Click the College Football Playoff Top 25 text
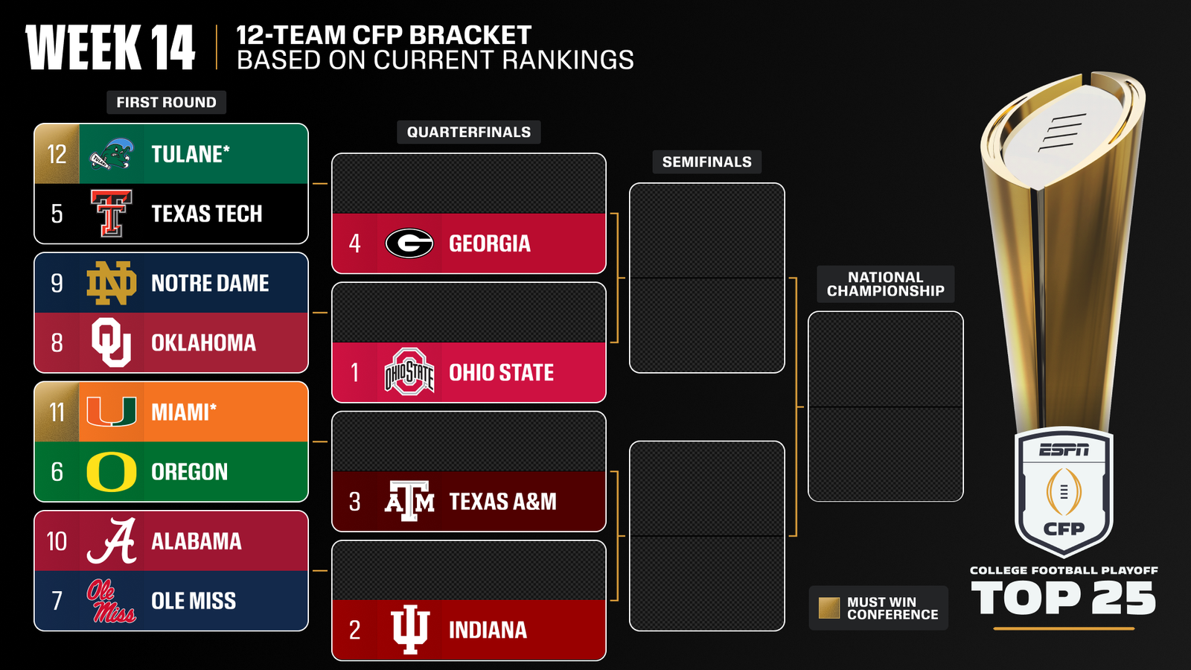This screenshot has height=670, width=1191. [1064, 593]
